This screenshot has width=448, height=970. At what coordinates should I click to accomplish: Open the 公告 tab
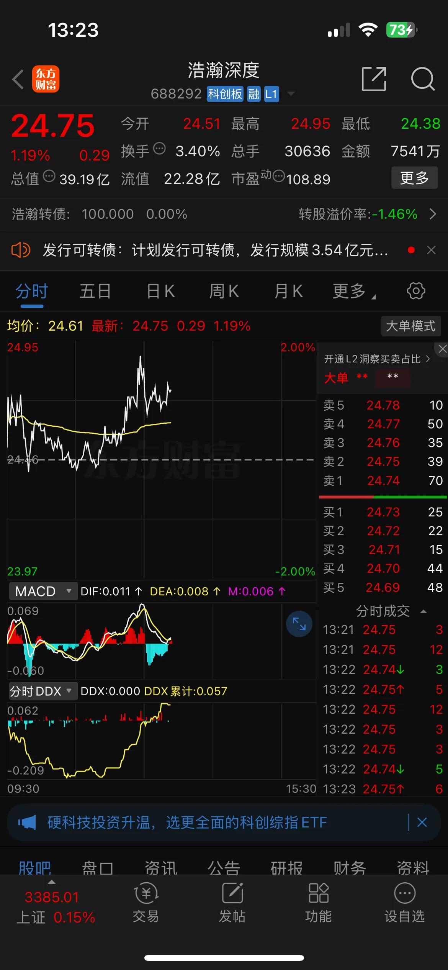tap(224, 867)
